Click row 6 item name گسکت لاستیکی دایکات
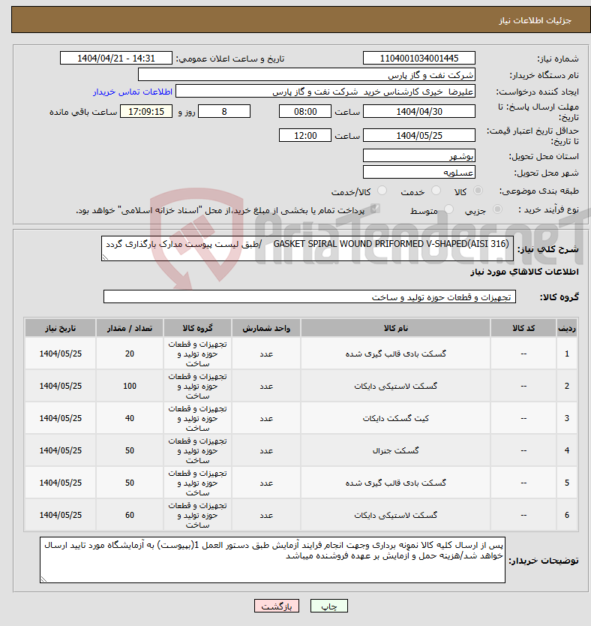 click(395, 516)
